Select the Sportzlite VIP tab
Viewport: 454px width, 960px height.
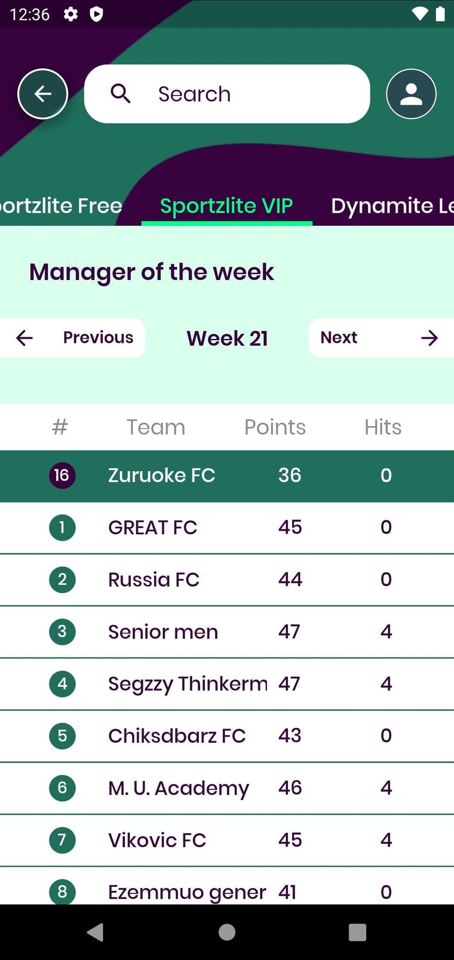tap(227, 206)
